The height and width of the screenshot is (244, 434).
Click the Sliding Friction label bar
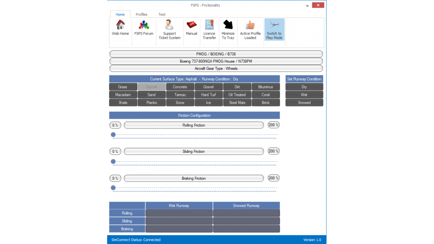coord(194,151)
